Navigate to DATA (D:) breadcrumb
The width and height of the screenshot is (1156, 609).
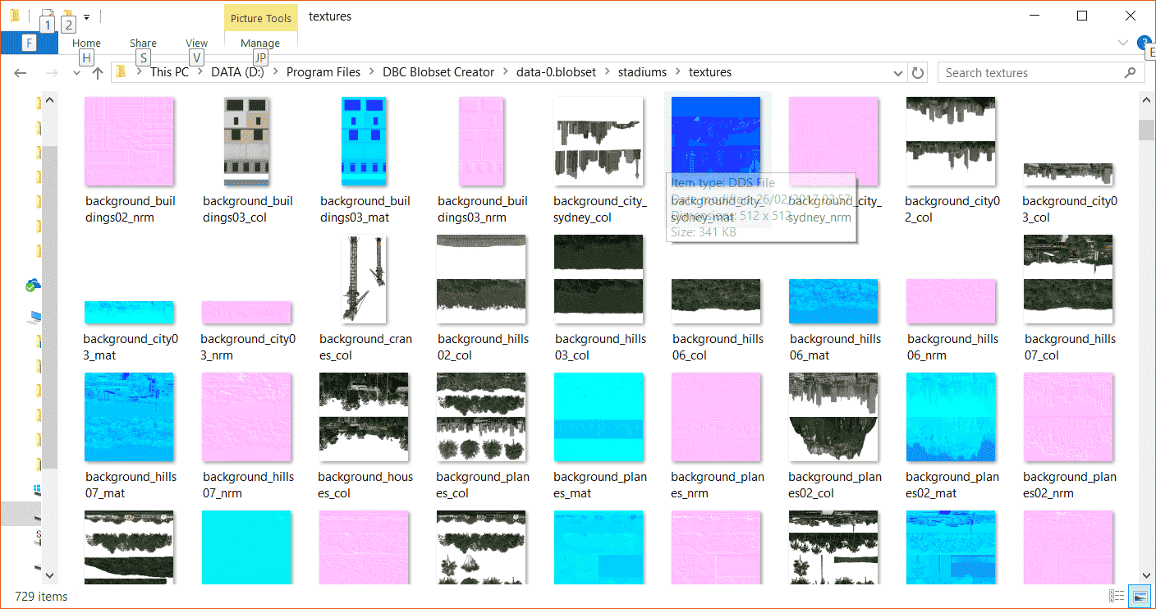coord(237,72)
